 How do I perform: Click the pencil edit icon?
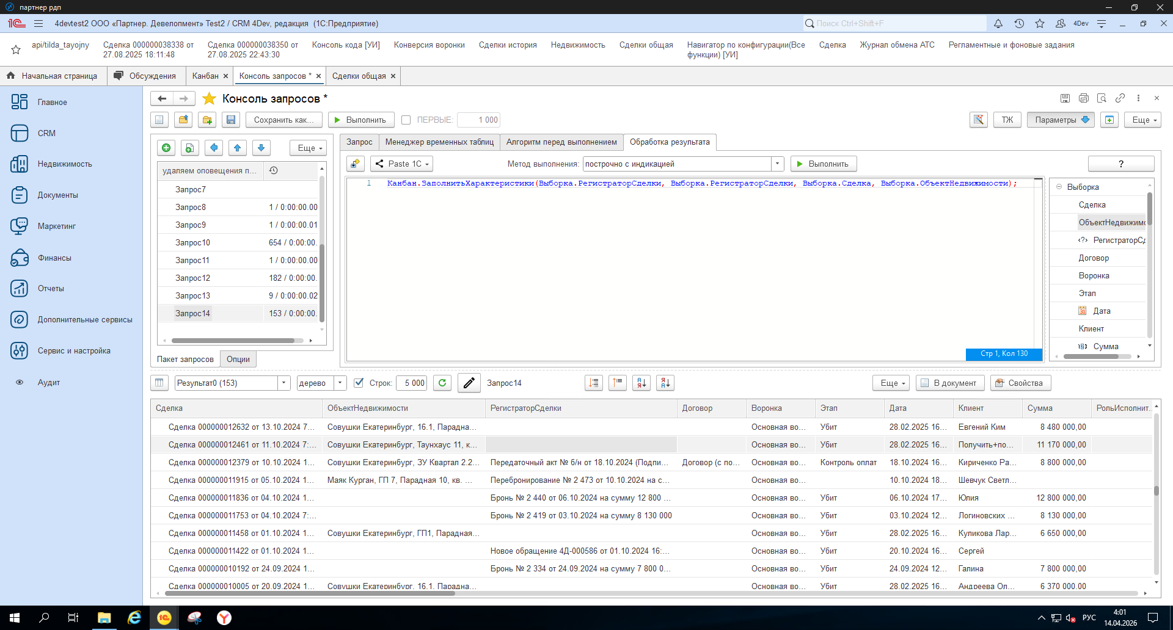(x=469, y=383)
